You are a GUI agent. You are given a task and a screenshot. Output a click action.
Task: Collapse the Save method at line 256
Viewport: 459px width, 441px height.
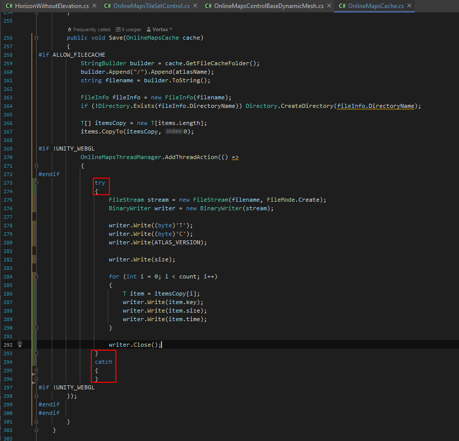pyautogui.click(x=36, y=38)
